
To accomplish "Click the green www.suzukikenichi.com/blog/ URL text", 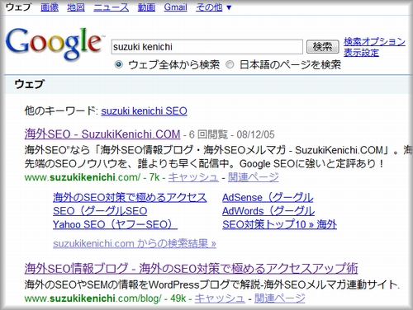I will [93, 298].
